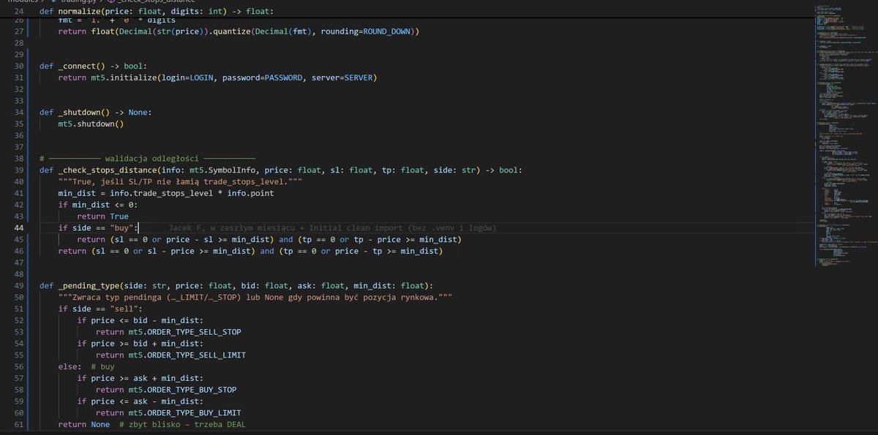Place cursor on '_pending_type' function name
Image resolution: width=878 pixels, height=435 pixels.
point(89,285)
